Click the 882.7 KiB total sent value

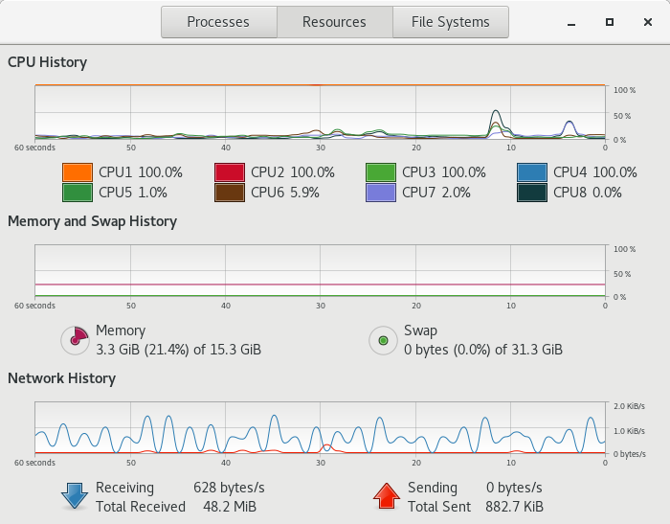point(515,507)
